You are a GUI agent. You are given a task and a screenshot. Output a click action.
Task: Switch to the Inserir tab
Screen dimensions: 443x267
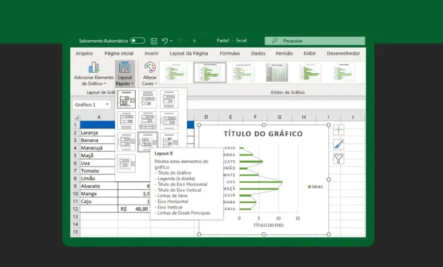(152, 53)
